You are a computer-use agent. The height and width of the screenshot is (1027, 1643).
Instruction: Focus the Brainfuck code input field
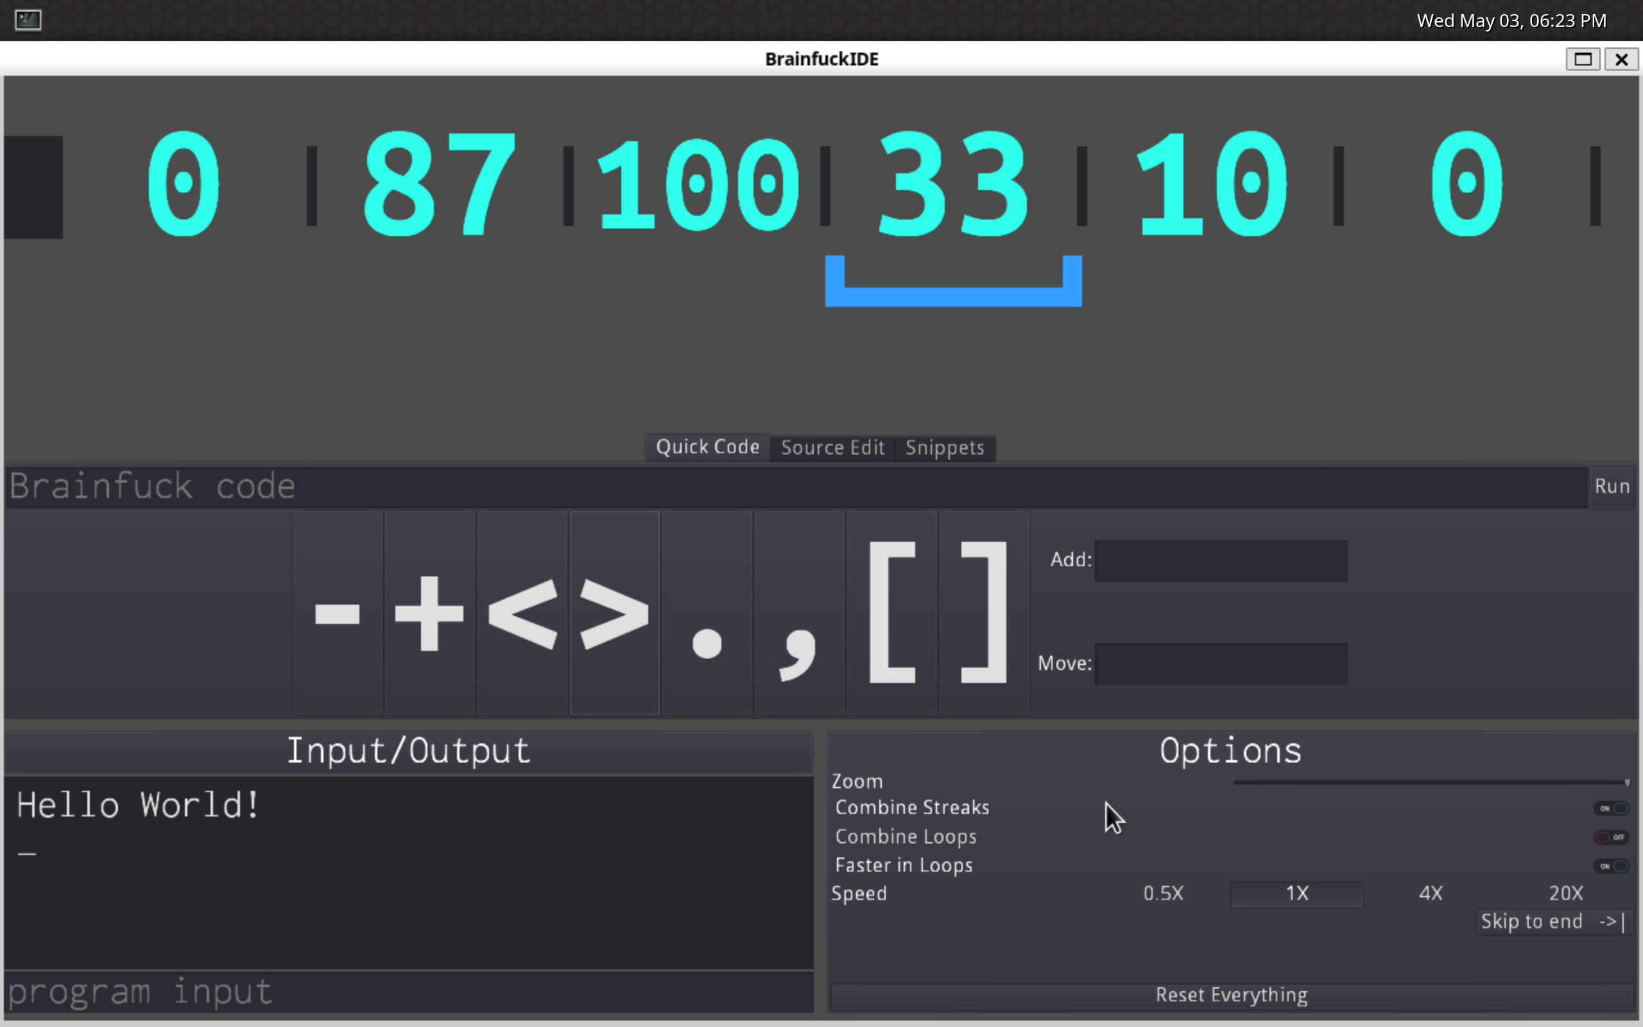tap(795, 487)
